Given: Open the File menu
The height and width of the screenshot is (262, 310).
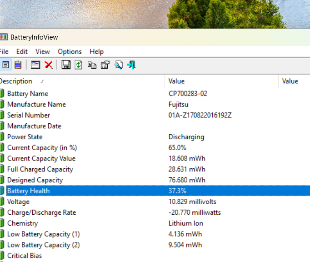Looking at the screenshot, I should pyautogui.click(x=4, y=52).
